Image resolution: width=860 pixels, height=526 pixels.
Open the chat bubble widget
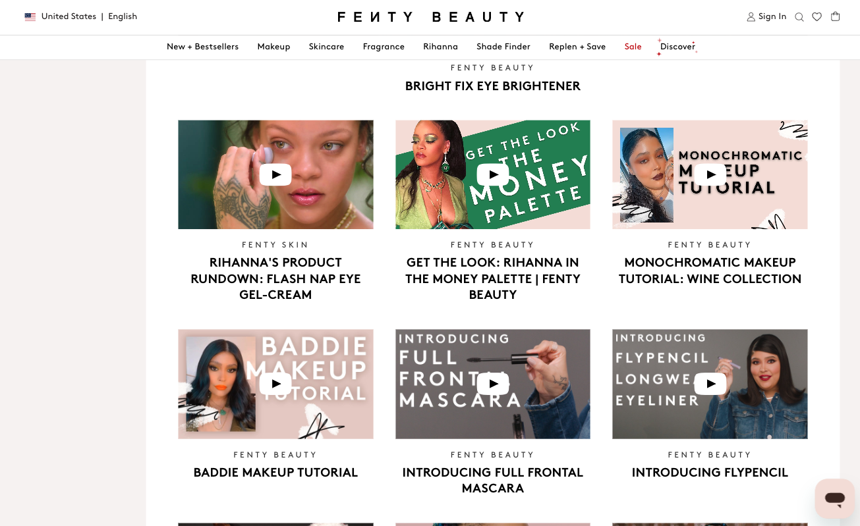[x=834, y=498]
